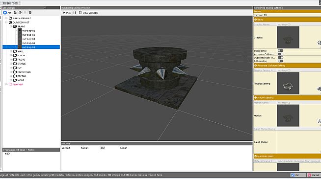Select the highlighted md-trap-05 stamp
The image size is (321, 179).
(x=31, y=47)
